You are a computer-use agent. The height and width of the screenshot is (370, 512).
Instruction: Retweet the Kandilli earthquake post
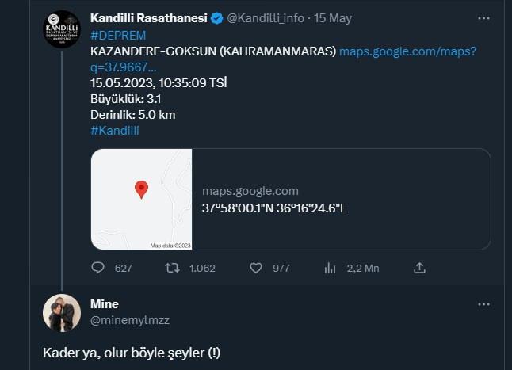(x=172, y=268)
